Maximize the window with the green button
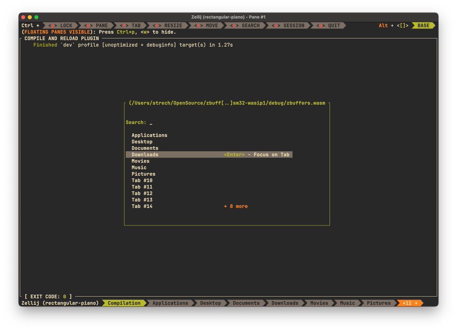The image size is (457, 331). (x=37, y=17)
